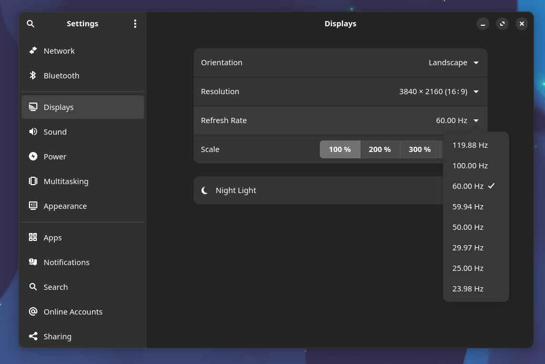
Task: Select 25.00 Hz refresh rate
Action: pos(476,268)
